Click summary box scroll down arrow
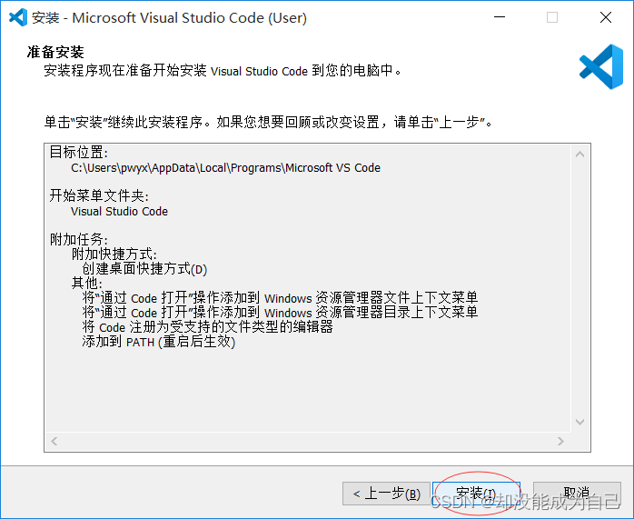The height and width of the screenshot is (519, 634). 580,423
